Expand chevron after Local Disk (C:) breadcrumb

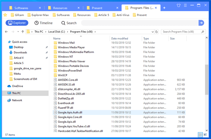tap(68, 32)
